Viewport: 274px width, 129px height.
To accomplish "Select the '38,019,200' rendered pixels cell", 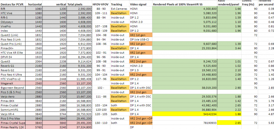I will click(185, 88).
